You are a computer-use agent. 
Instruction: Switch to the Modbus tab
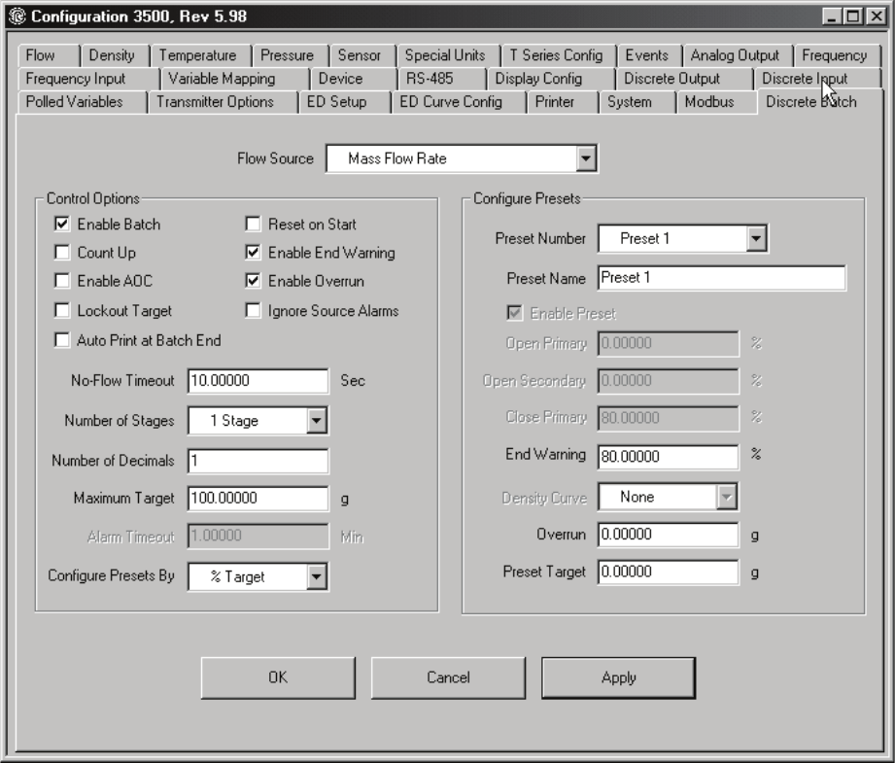point(717,102)
